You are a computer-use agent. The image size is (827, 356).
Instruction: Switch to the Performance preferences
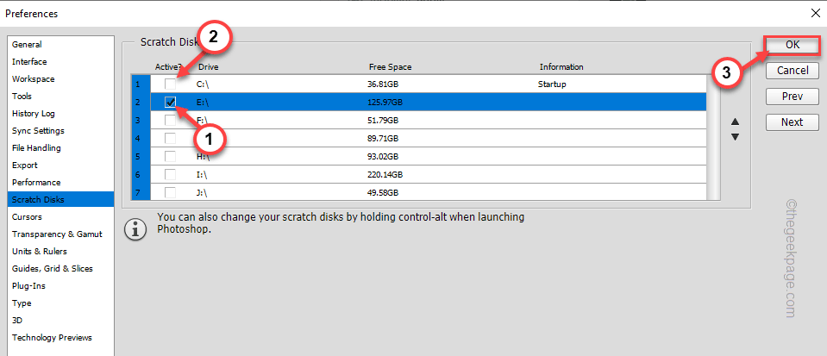[36, 182]
